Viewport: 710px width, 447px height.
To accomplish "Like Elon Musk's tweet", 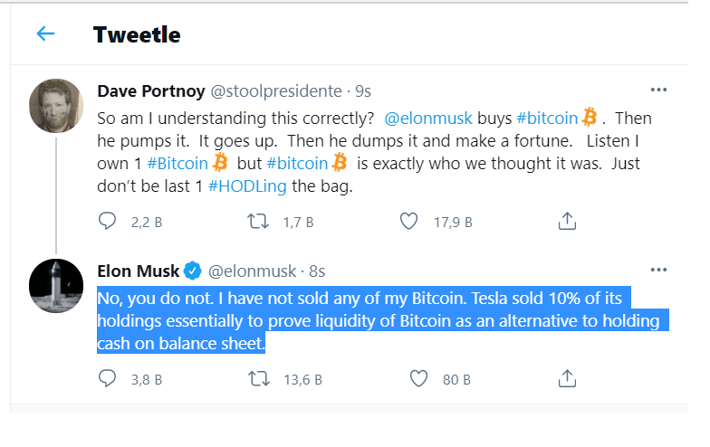I will pos(419,378).
